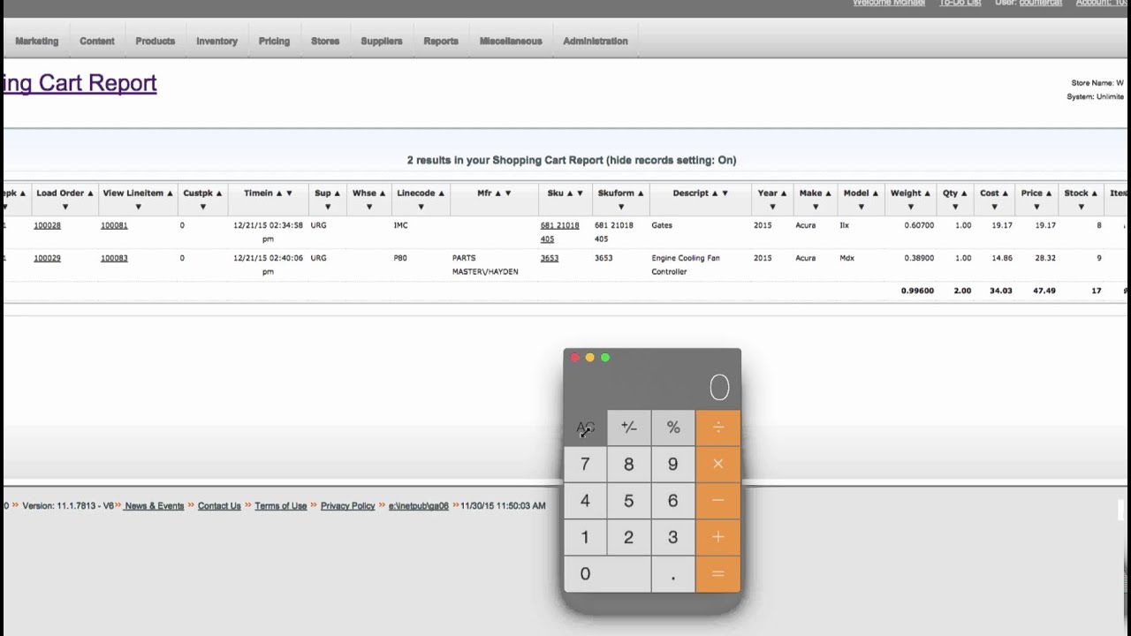The height and width of the screenshot is (636, 1131).
Task: Open Contact Us footer link
Action: 219,506
